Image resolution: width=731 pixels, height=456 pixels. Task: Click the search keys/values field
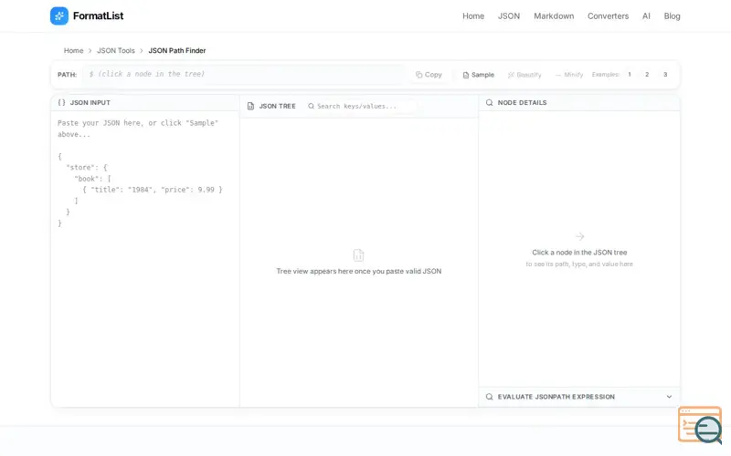point(361,106)
